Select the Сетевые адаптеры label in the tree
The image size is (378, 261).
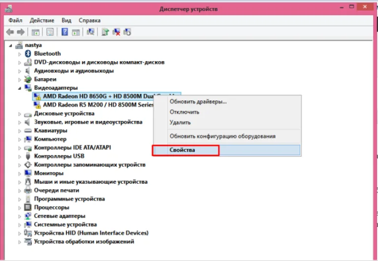(60, 216)
